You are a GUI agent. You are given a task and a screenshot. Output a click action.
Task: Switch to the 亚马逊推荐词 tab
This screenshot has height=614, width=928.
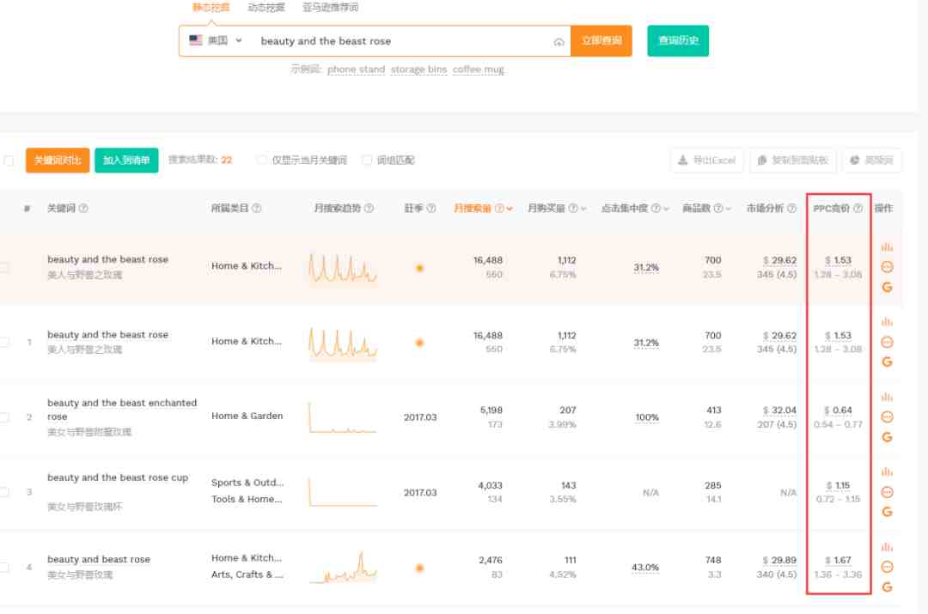coord(330,8)
